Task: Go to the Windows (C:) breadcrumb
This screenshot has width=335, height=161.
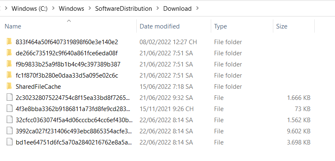Action: pyautogui.click(x=29, y=9)
